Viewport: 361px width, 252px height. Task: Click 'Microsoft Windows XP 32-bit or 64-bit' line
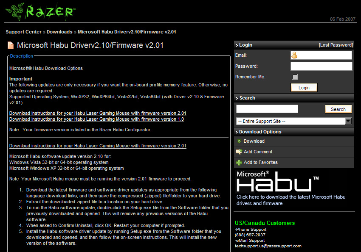coord(67,168)
